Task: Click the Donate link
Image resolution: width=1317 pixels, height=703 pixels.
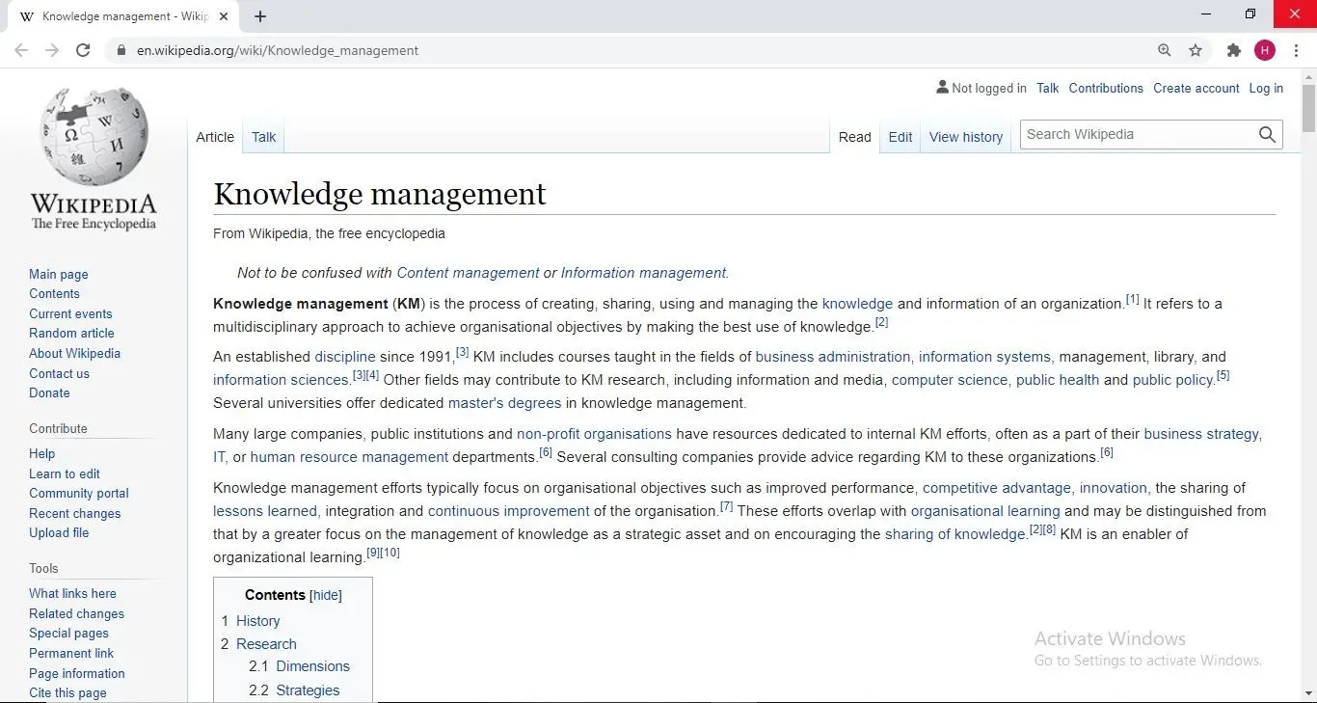Action: 49,392
